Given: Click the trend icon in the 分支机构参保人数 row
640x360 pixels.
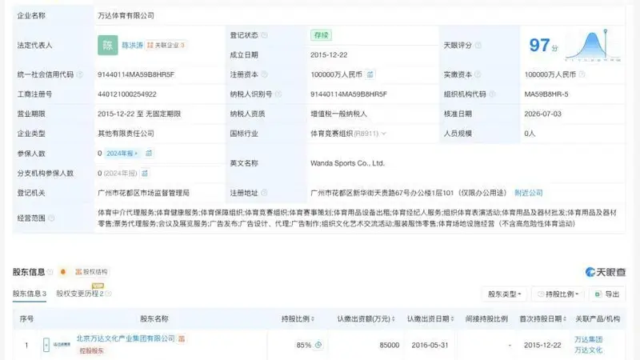Looking at the screenshot, I should pos(145,174).
